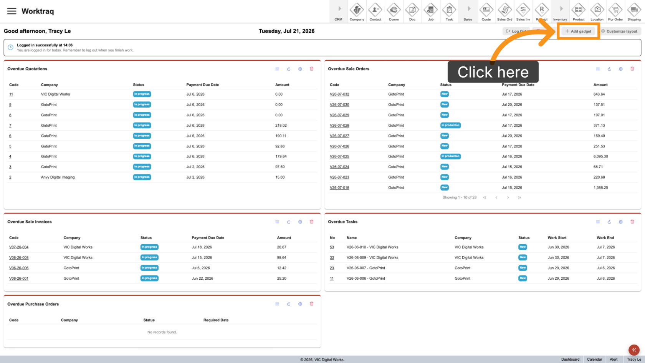
Task: Click task name V26-06-010 - VIC Digital Works
Action: point(372,247)
